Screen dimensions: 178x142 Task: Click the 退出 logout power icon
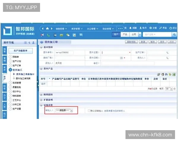tap(171, 28)
